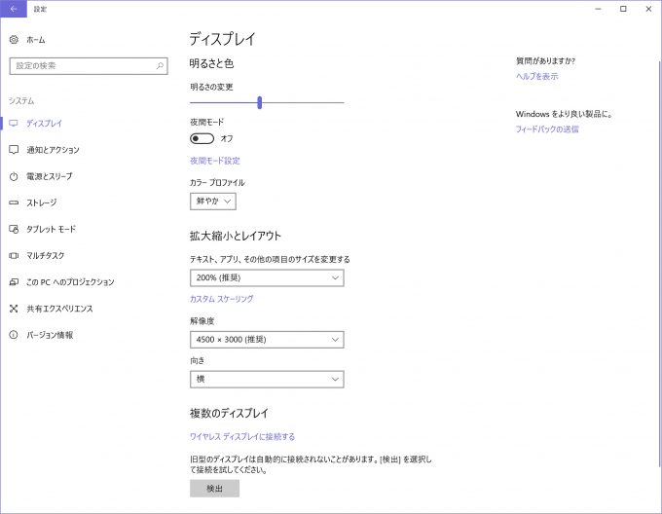Click the 検出 button
This screenshot has width=662, height=514.
(x=214, y=489)
